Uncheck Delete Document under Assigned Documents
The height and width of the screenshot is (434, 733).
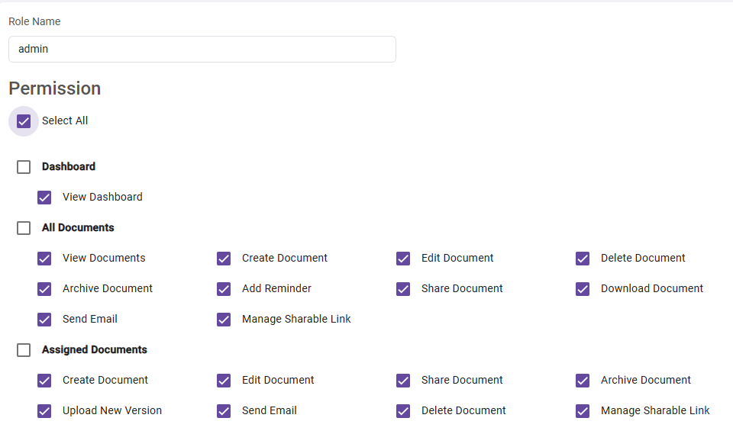[x=403, y=411]
